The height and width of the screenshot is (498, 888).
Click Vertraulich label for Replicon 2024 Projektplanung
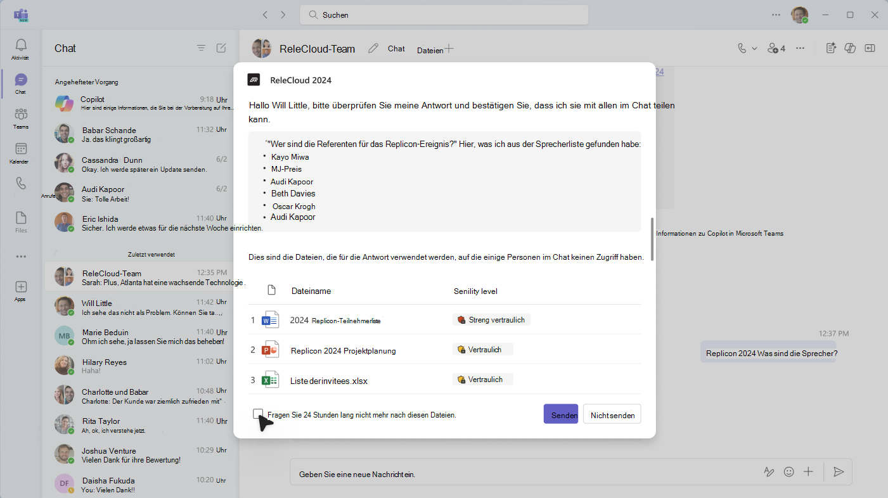pyautogui.click(x=482, y=349)
